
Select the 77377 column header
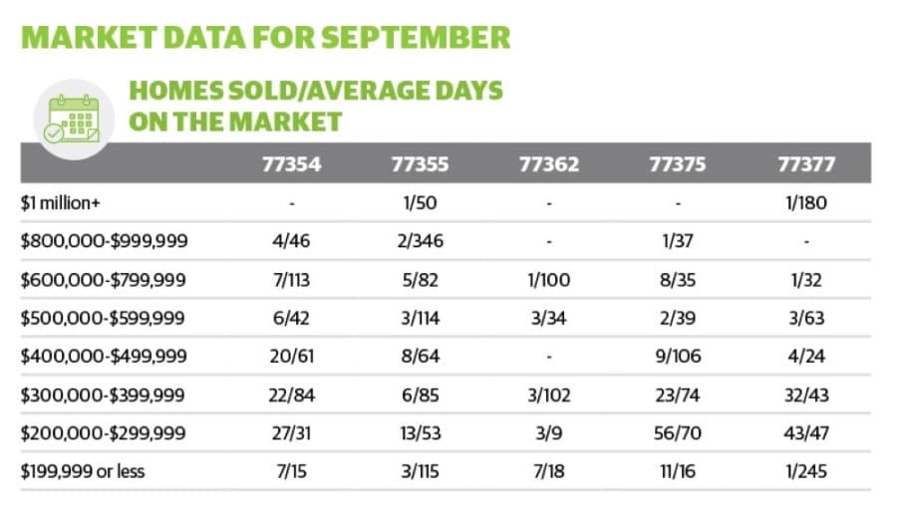(x=806, y=164)
